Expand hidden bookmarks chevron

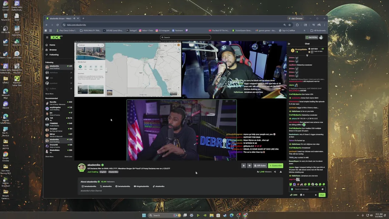tap(304, 30)
